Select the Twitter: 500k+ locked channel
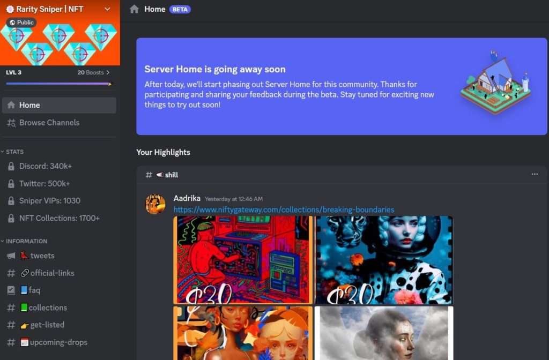 point(59,183)
